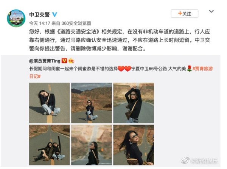Open the 中卫交警 account name link
The width and height of the screenshot is (227, 169).
[x=39, y=15]
